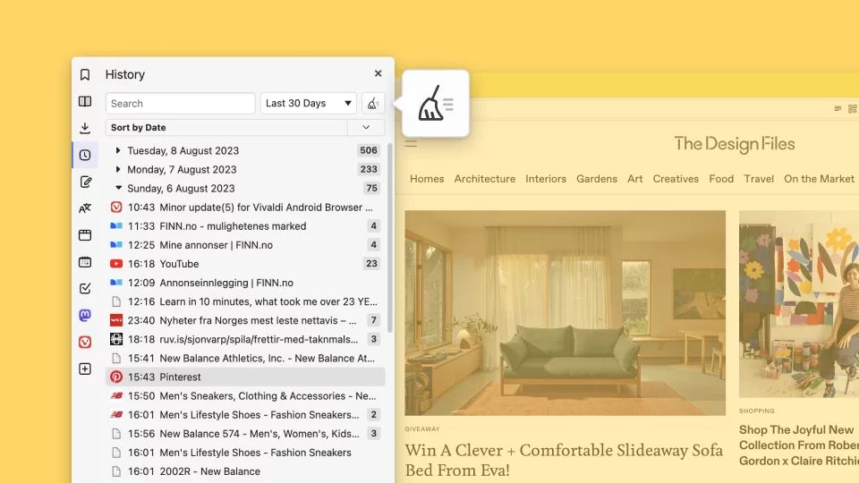
Task: Click the history Search field
Action: point(180,104)
